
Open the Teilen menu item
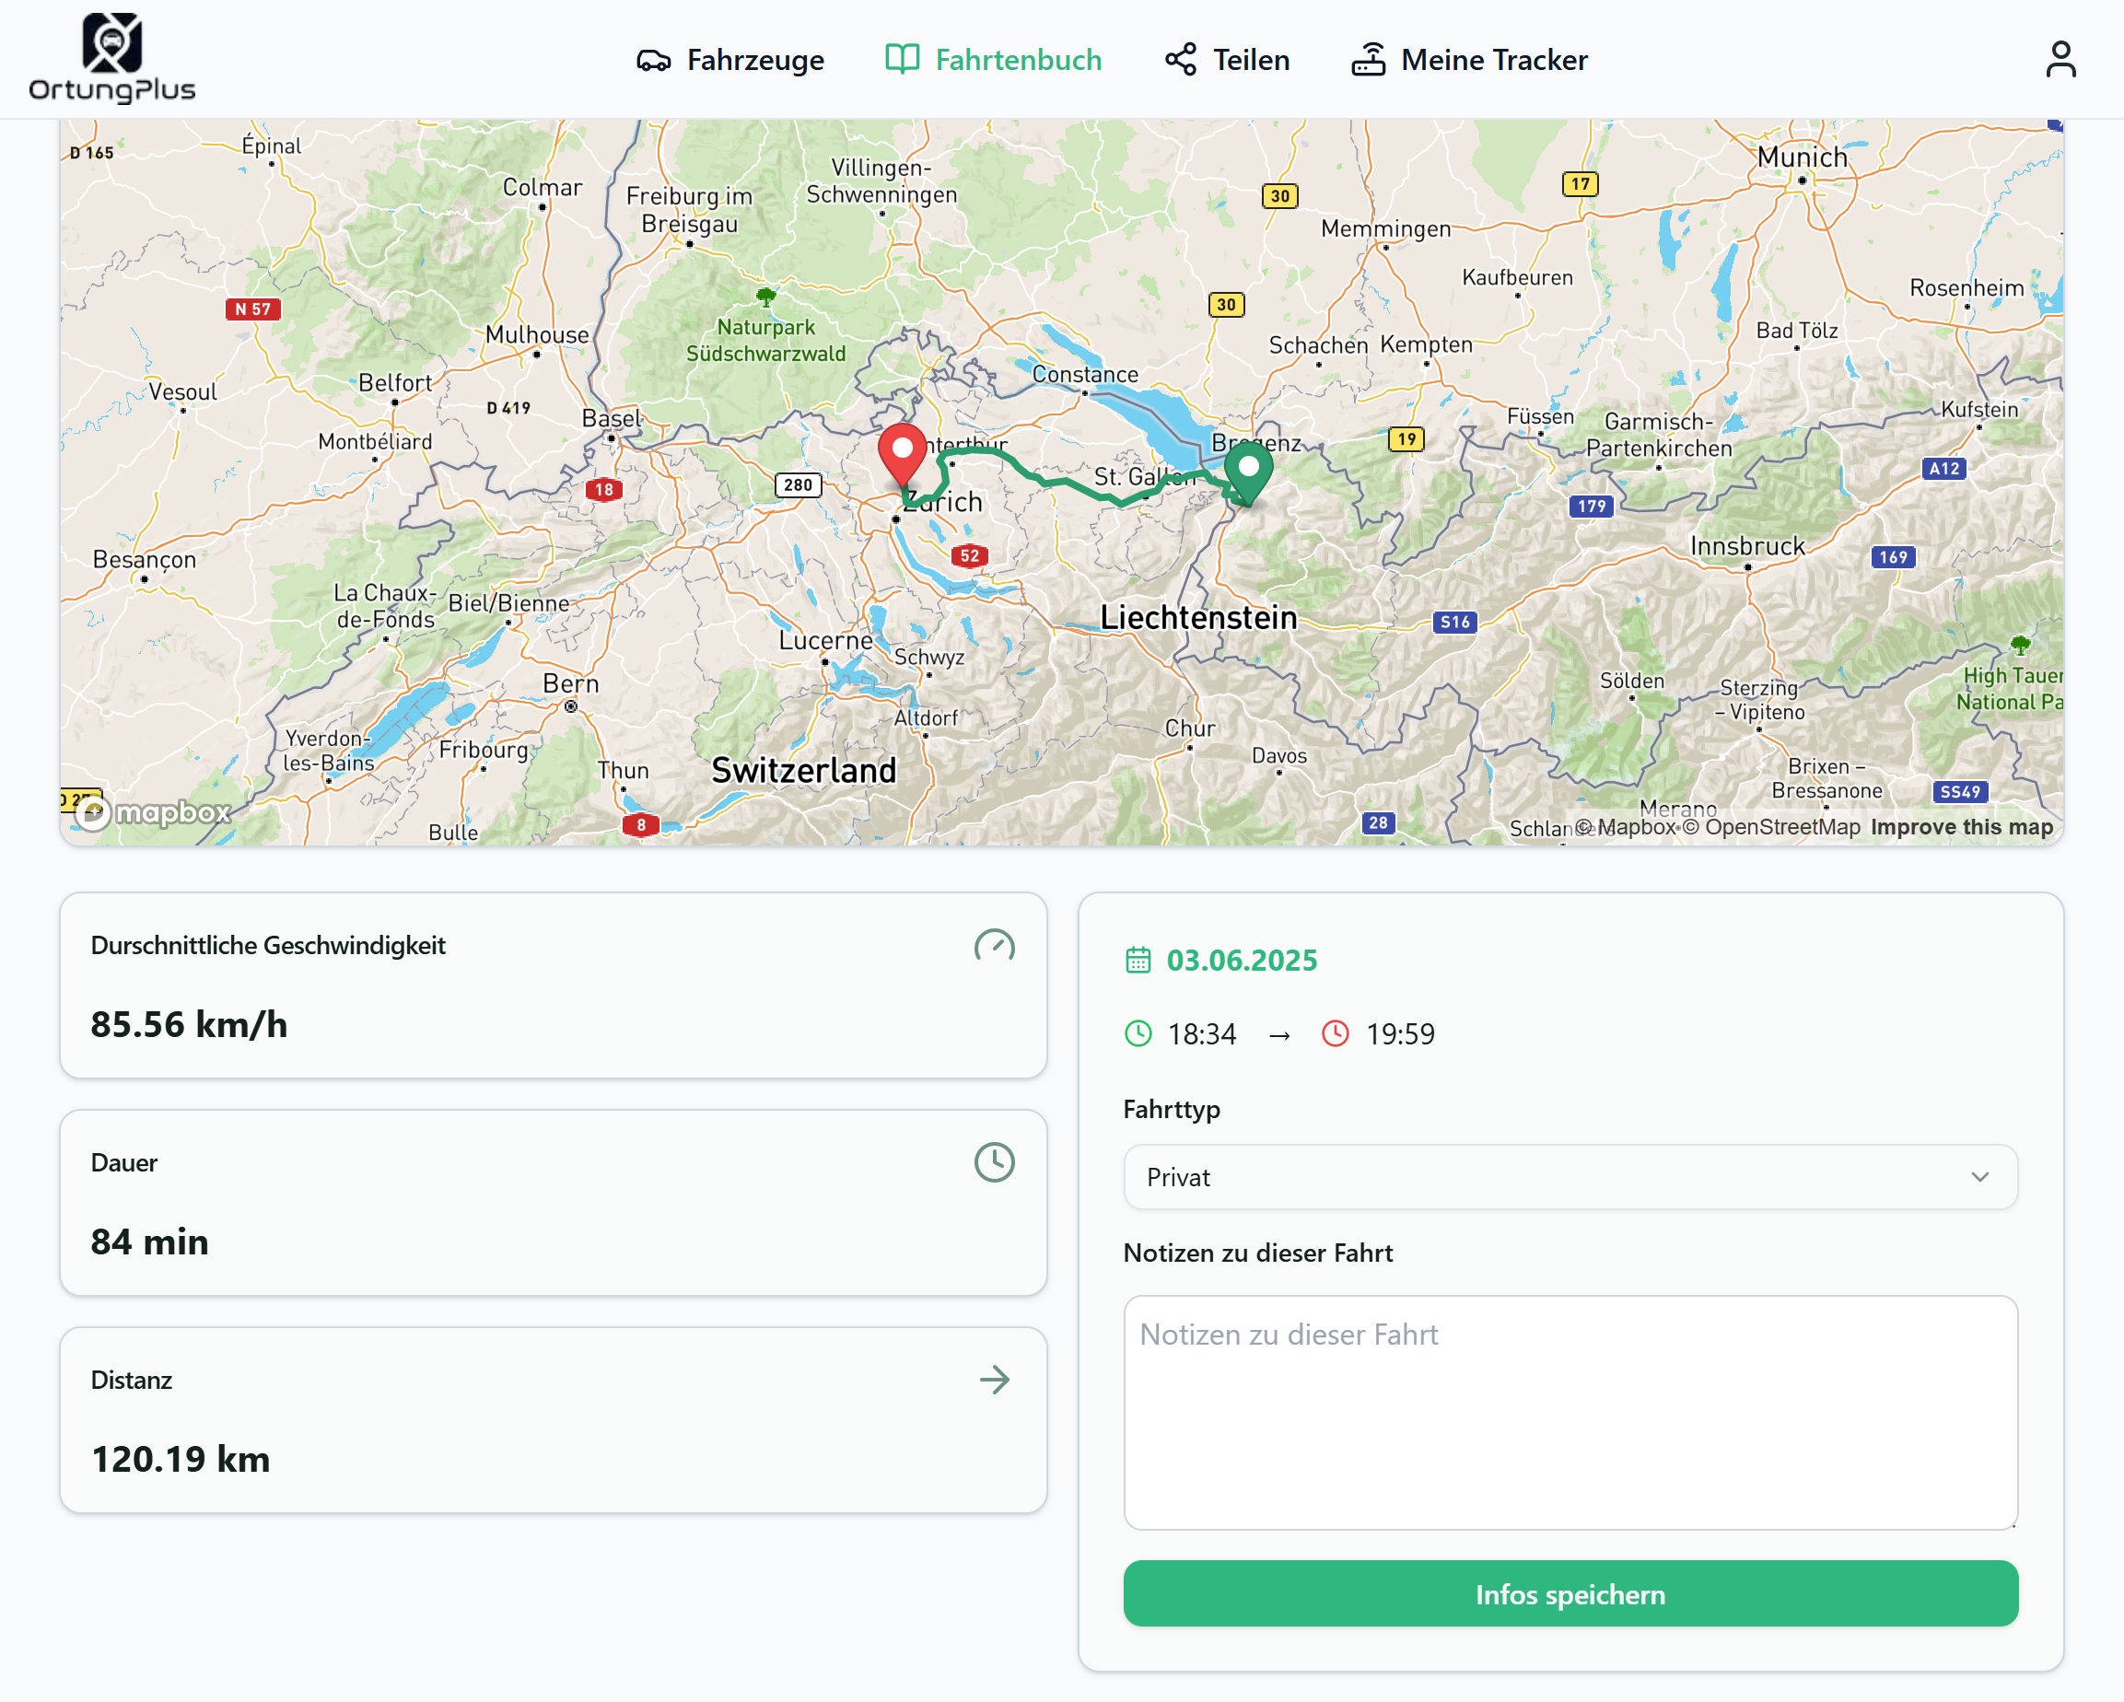(x=1227, y=60)
